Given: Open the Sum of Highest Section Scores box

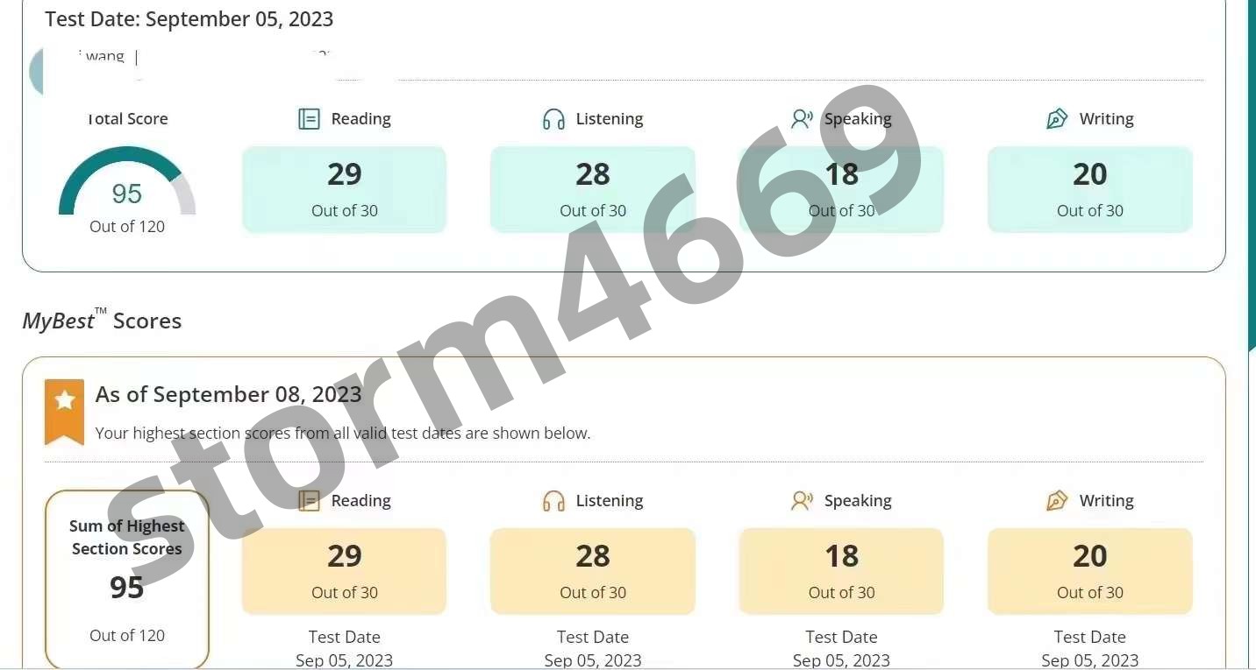Looking at the screenshot, I should coord(127,579).
